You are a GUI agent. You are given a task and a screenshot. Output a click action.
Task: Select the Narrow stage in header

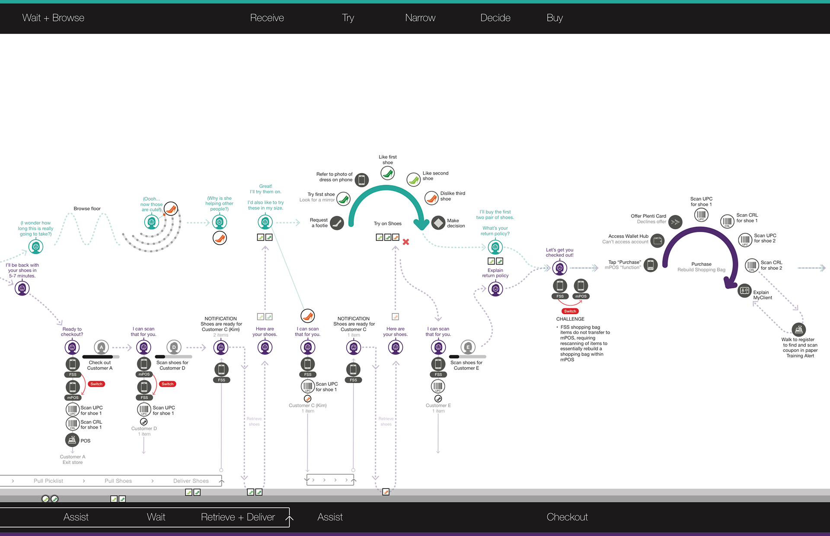point(420,18)
